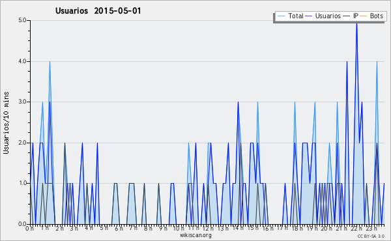Click the 0.0 y-axis value
The width and height of the screenshot is (391, 241).
tap(22, 224)
